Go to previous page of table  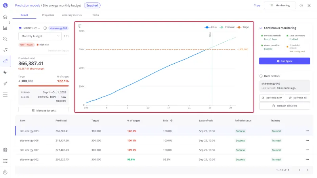(300, 170)
